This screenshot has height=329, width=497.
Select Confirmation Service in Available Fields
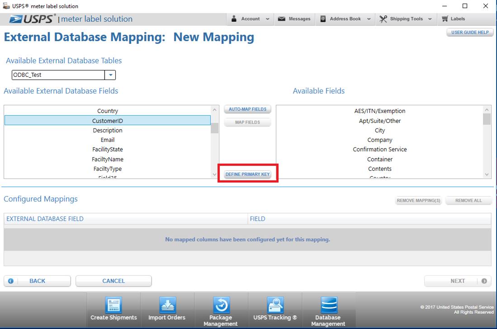(x=380, y=149)
